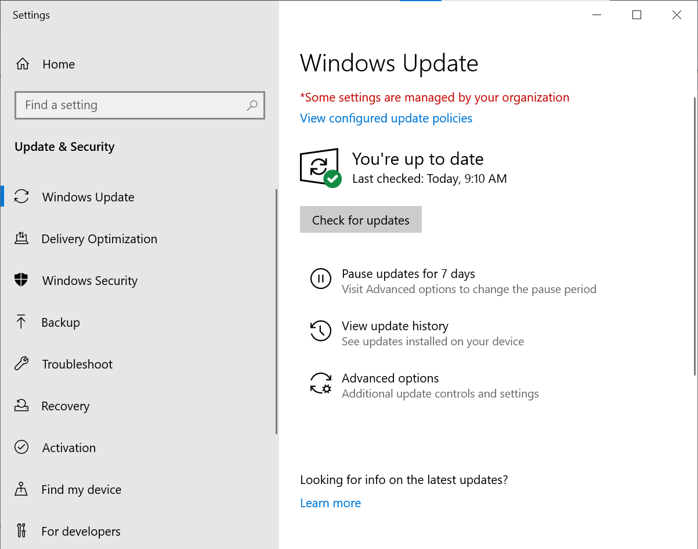Click the search magnifier icon
Viewport: 698px width, 549px height.
pyautogui.click(x=252, y=105)
